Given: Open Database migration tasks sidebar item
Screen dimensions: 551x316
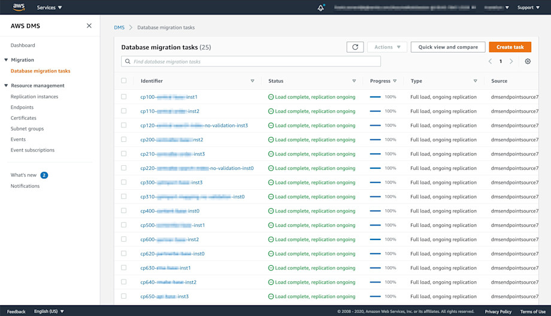Looking at the screenshot, I should tap(40, 71).
